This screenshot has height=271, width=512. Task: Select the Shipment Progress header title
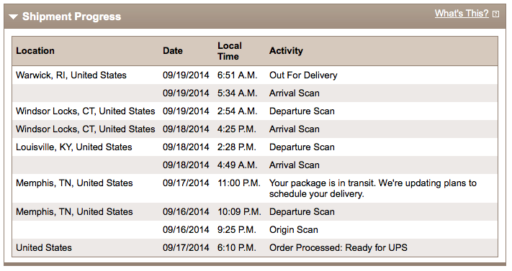71,17
